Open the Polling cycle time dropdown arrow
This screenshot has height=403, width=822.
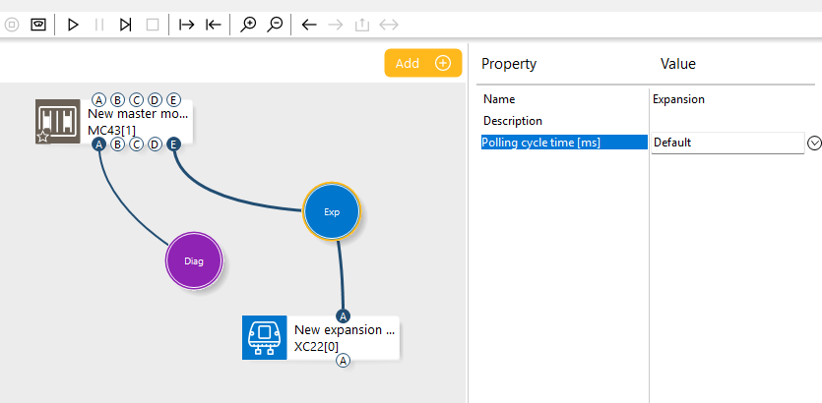click(813, 143)
